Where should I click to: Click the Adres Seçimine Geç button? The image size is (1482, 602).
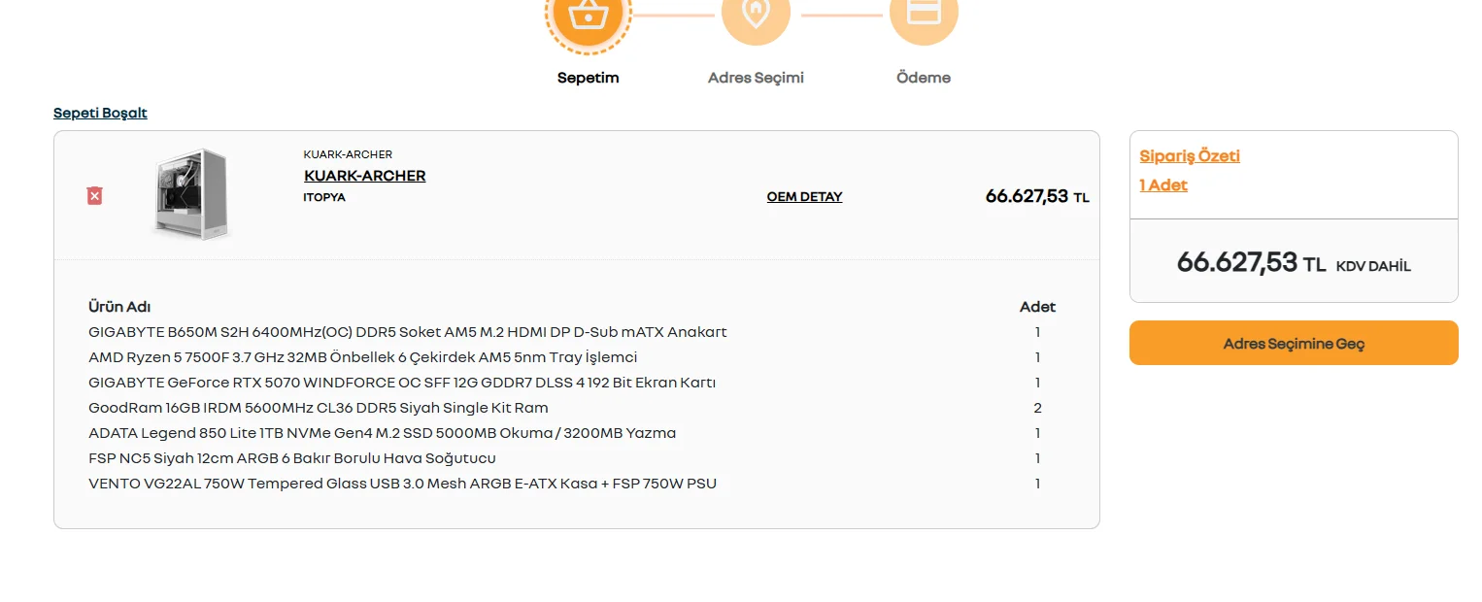pyautogui.click(x=1294, y=344)
